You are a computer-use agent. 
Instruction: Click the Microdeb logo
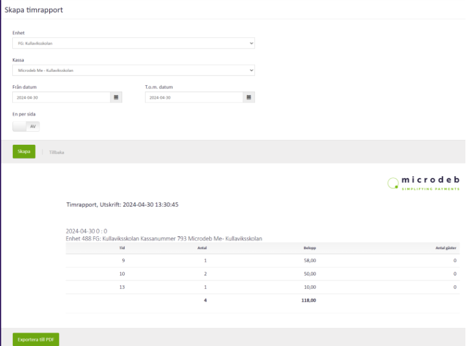point(423,183)
